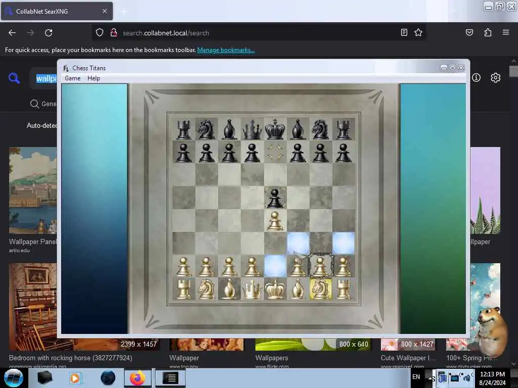518x388 pixels.
Task: Open the Help menu in Chess Titans
Action: click(94, 78)
